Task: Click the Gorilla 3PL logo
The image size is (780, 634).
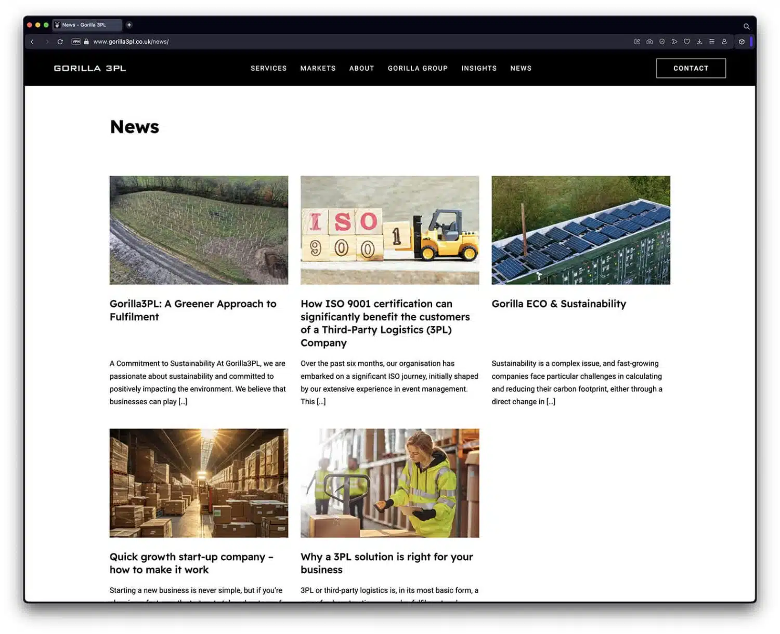Action: (90, 68)
